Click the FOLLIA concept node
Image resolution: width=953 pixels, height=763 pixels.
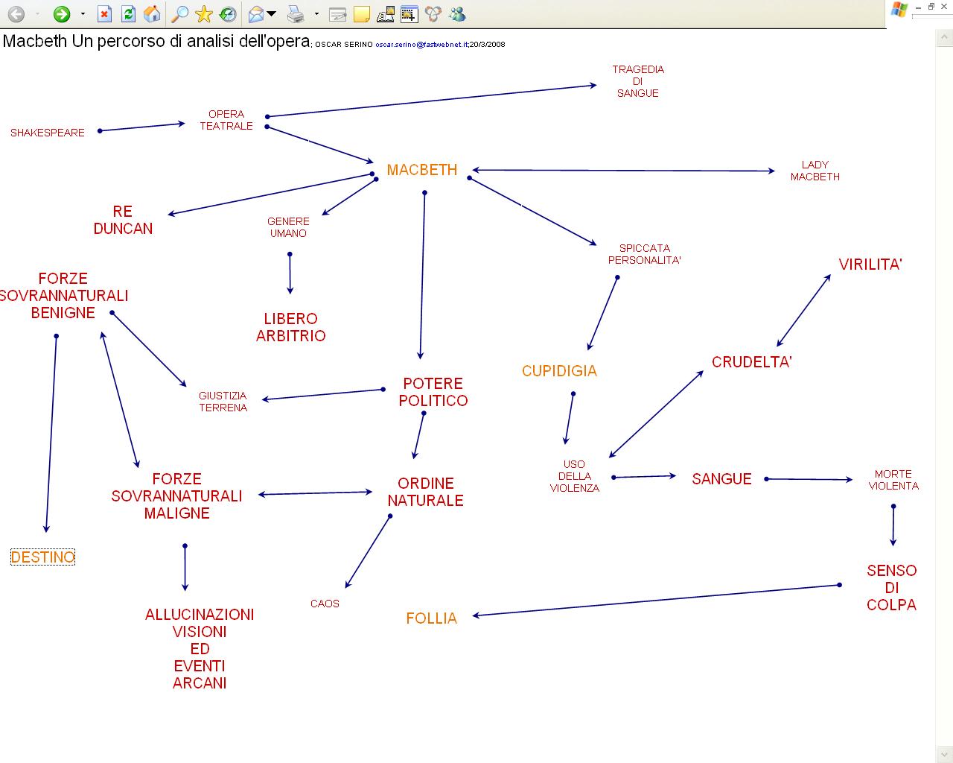pyautogui.click(x=431, y=618)
